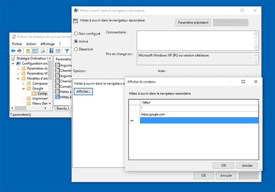Click the blue Back arrow toolbar icon
This screenshot has width=275, height=192.
click(x=13, y=51)
